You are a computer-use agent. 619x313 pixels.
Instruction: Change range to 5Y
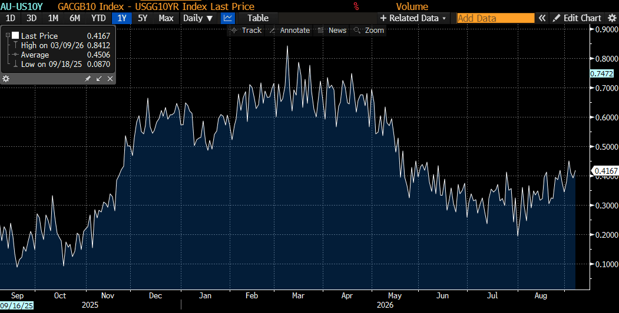(143, 18)
